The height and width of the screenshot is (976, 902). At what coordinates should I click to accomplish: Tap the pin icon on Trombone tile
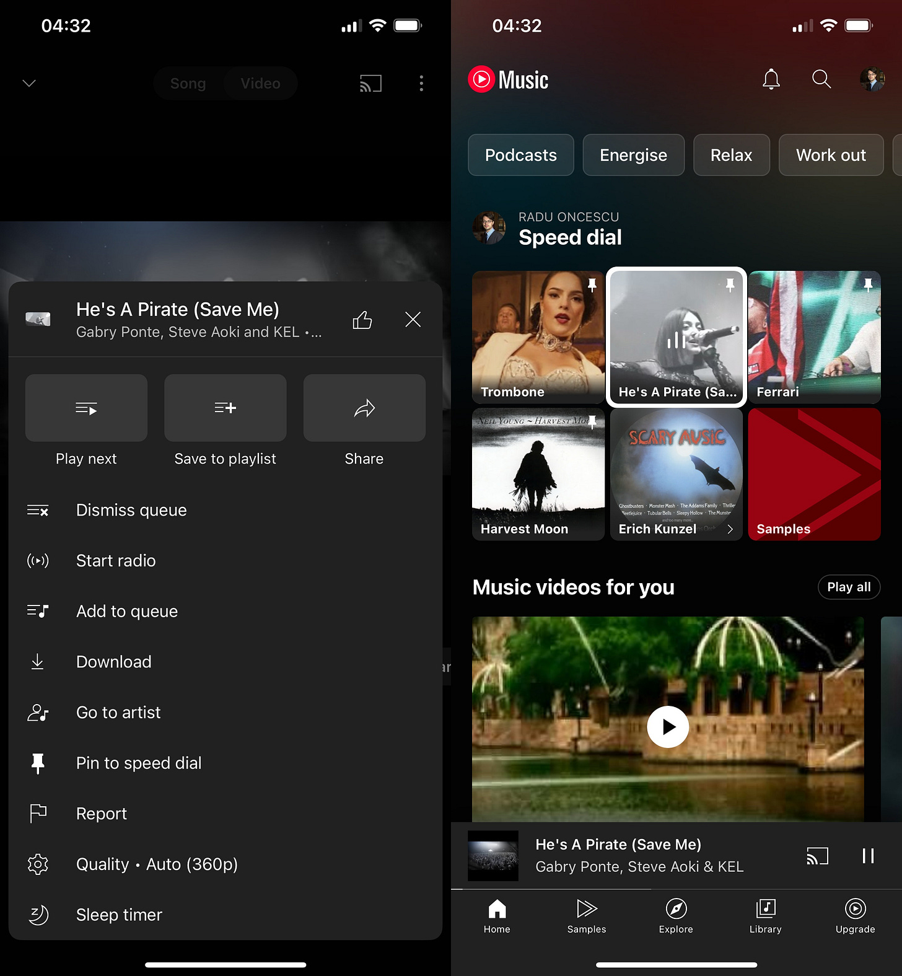[x=592, y=285]
